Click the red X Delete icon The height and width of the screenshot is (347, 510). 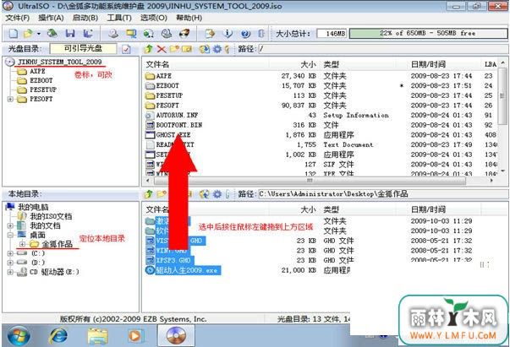pyautogui.click(x=162, y=49)
